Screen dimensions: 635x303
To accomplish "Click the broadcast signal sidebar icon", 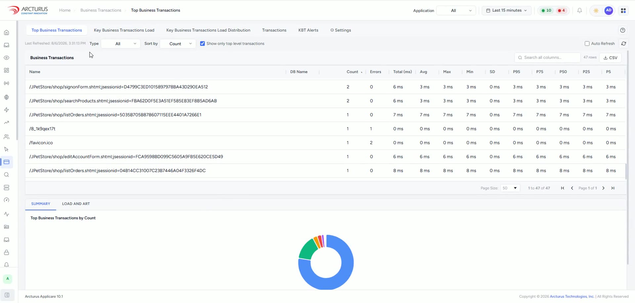I will coord(6,83).
